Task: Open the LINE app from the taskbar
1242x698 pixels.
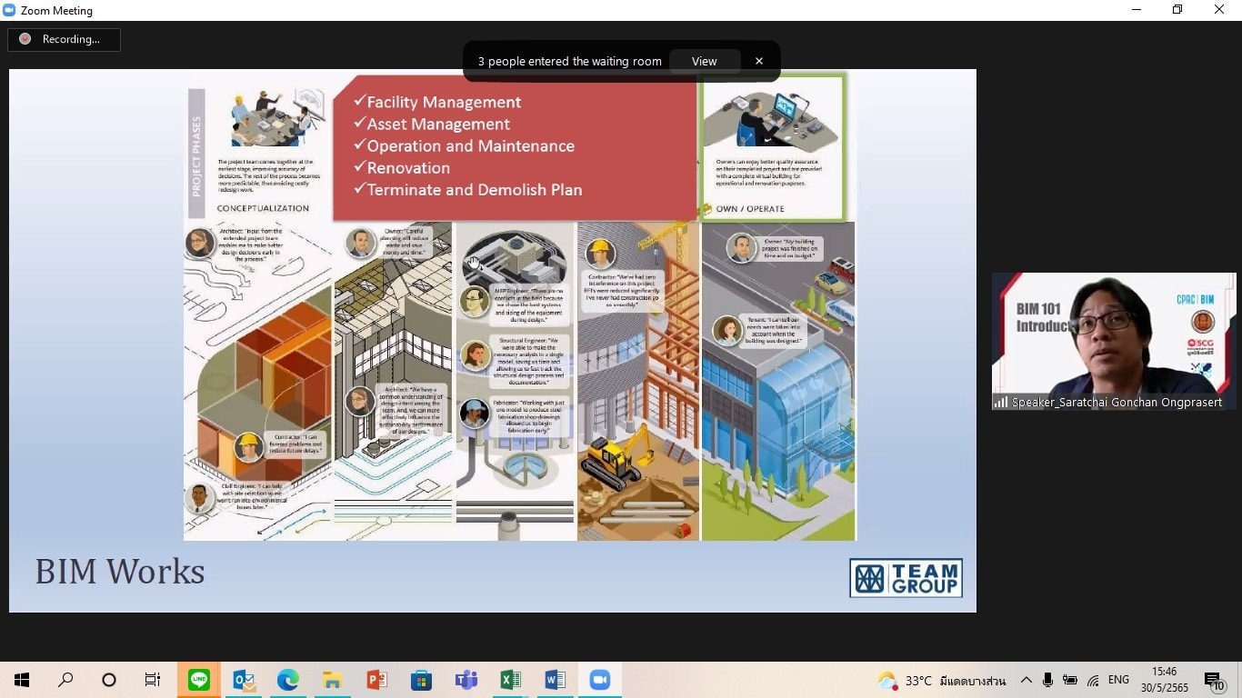Action: (x=199, y=680)
